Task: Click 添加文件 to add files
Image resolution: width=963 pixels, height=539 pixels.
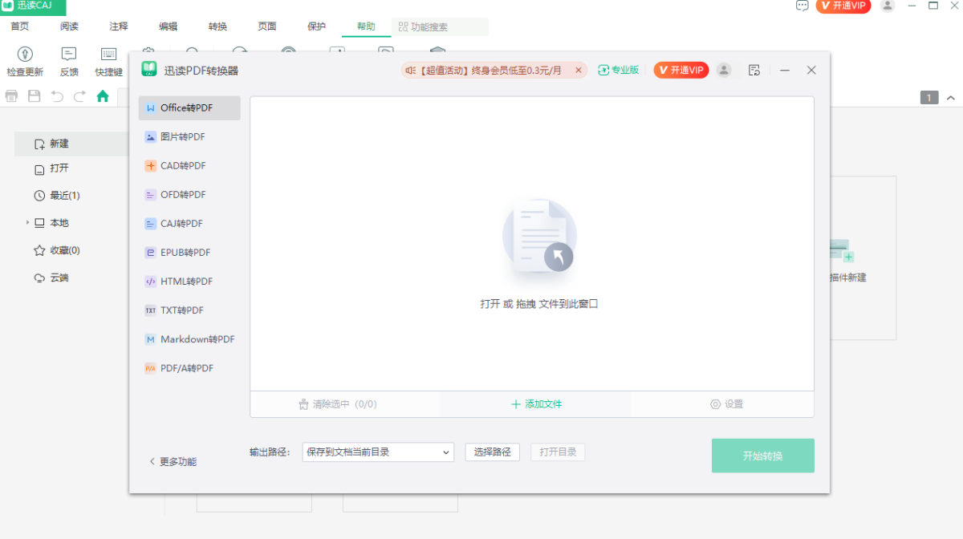Action: pyautogui.click(x=535, y=404)
